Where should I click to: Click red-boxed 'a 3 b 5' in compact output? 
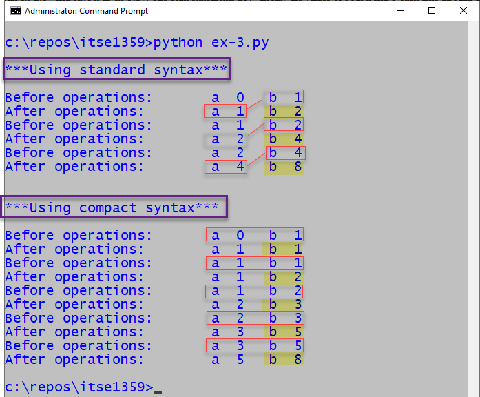click(255, 345)
